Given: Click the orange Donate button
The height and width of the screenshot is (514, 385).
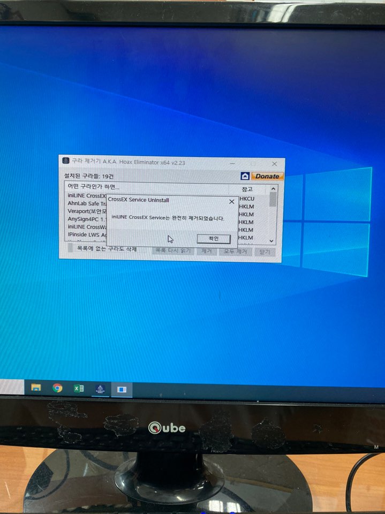Looking at the screenshot, I should [x=267, y=176].
